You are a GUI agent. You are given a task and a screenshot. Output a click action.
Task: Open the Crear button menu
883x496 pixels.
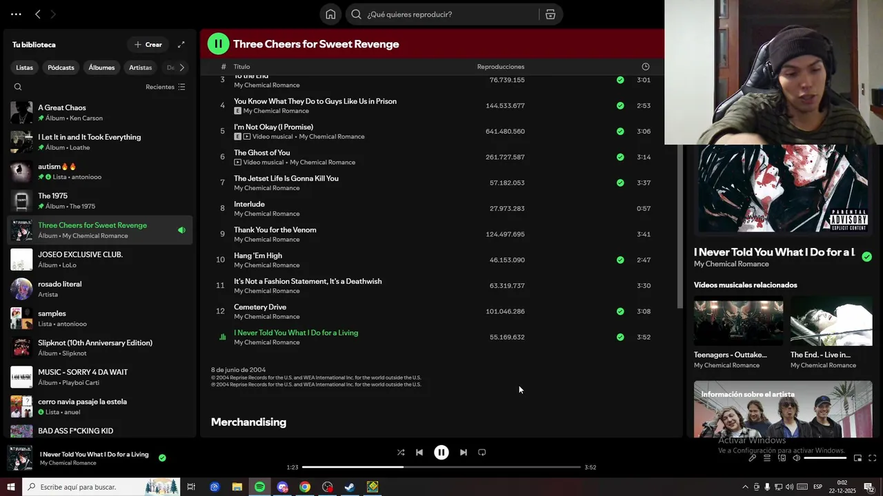[x=148, y=45]
